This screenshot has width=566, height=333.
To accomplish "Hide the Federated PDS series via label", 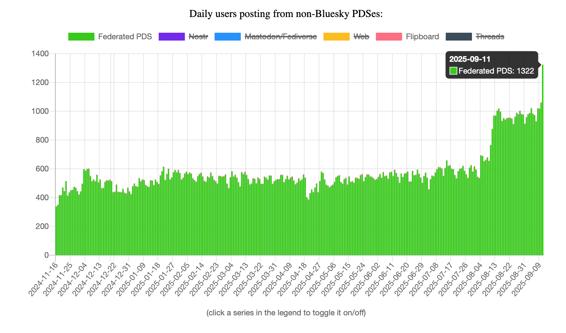I will click(x=125, y=37).
